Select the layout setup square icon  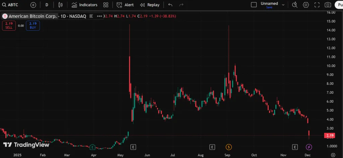point(254,5)
